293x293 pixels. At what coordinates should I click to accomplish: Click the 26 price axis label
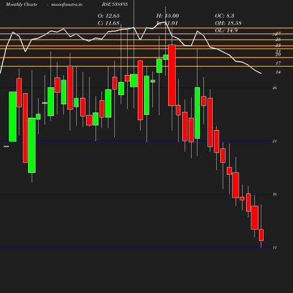click(275, 88)
